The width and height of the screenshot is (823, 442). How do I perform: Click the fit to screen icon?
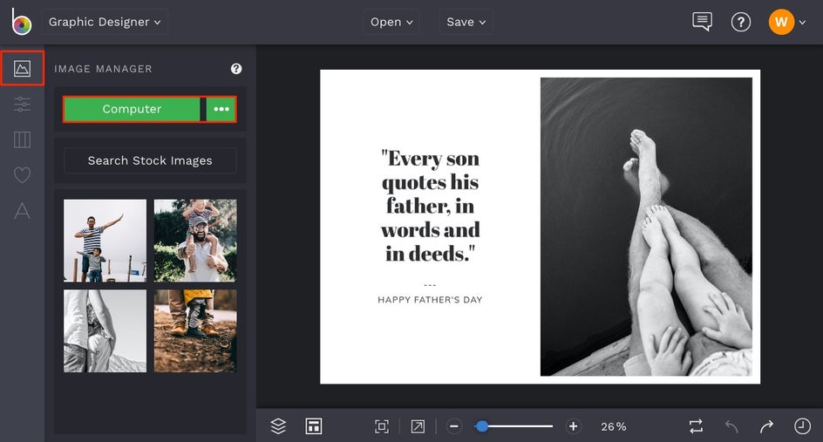382,426
